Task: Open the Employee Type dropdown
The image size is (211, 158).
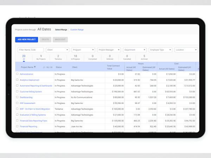Action: point(160,50)
